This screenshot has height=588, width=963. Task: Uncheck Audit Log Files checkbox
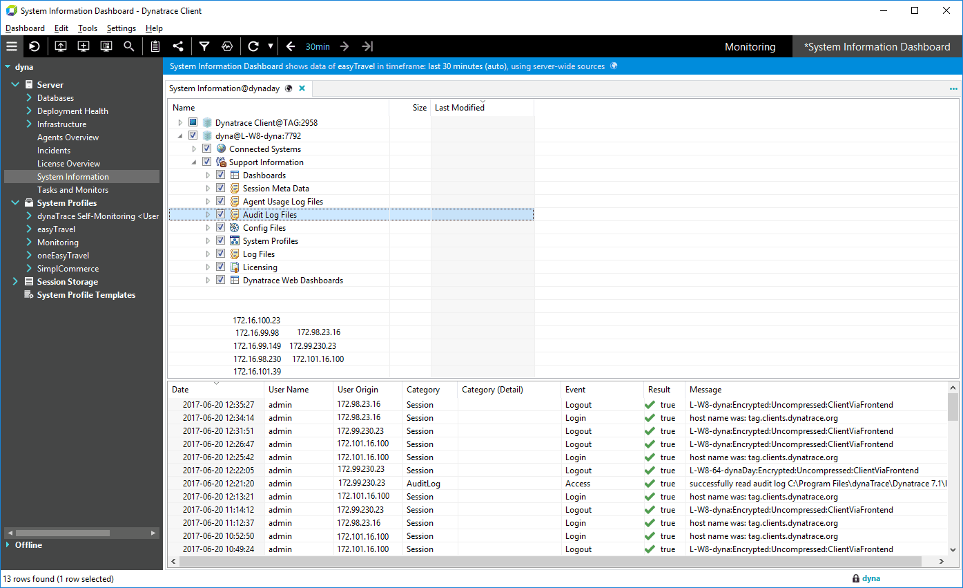pyautogui.click(x=220, y=214)
